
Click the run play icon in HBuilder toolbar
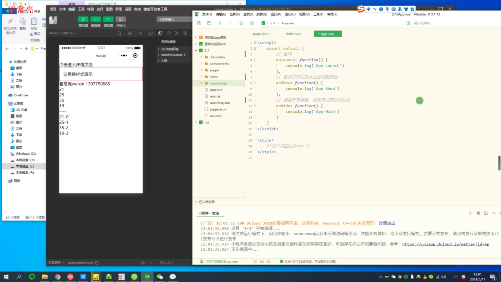252,23
